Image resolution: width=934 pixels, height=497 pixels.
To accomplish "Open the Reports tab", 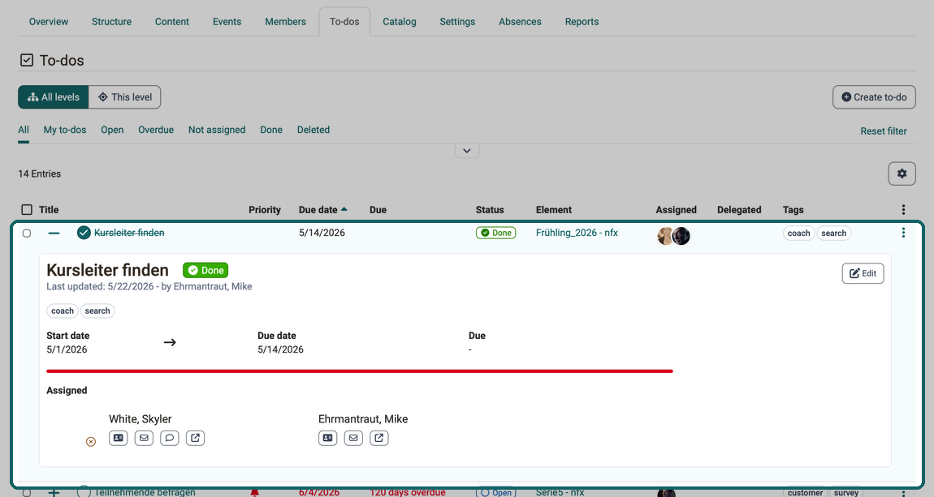I will click(x=582, y=21).
